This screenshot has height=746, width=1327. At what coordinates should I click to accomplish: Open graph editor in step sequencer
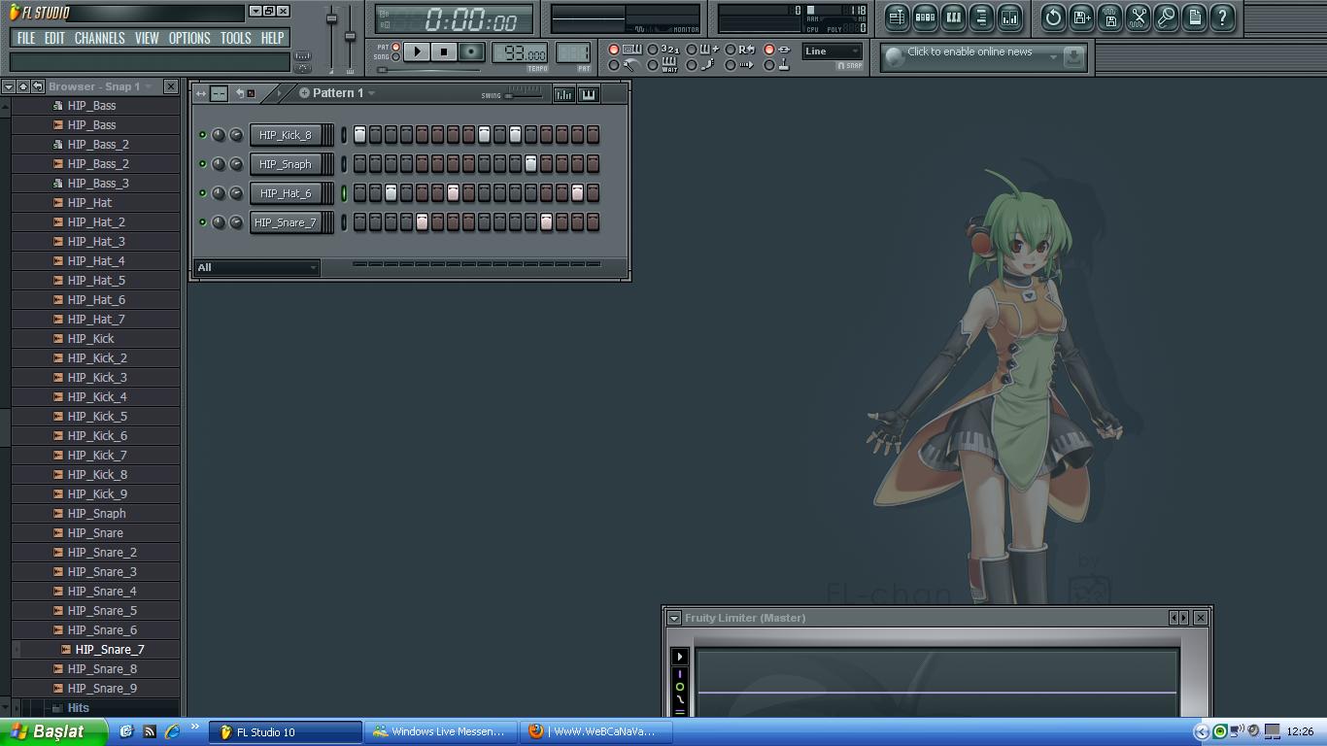[x=563, y=94]
